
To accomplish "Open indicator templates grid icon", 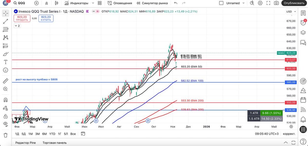I will 100,3.
